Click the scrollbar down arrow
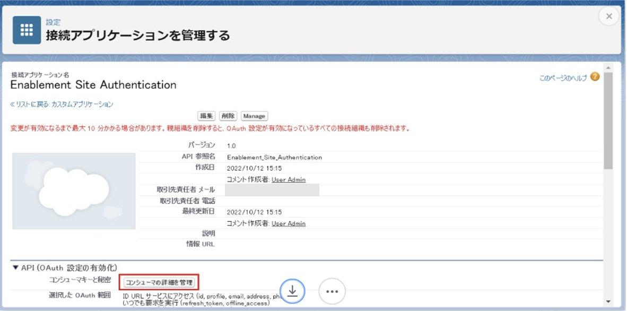627x311 pixels. [x=608, y=302]
